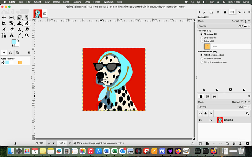
Task: Choose FG colour fill option
Action: [x=209, y=34]
